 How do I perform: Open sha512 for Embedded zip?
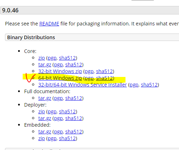[67, 138]
